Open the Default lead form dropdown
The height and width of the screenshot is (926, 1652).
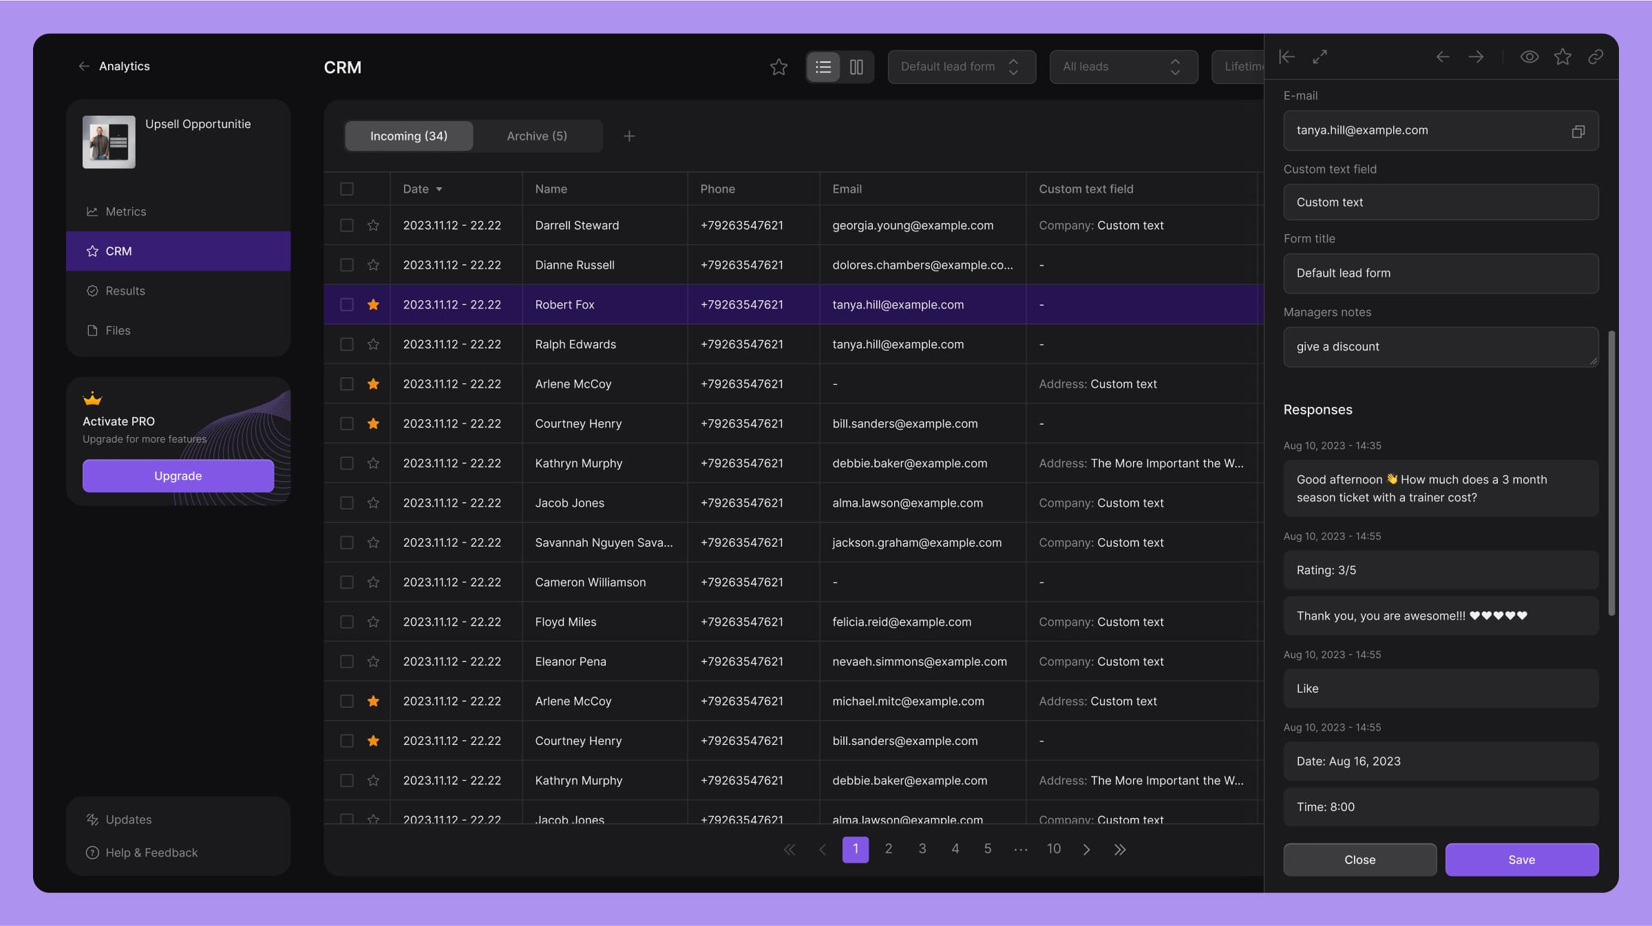(961, 67)
